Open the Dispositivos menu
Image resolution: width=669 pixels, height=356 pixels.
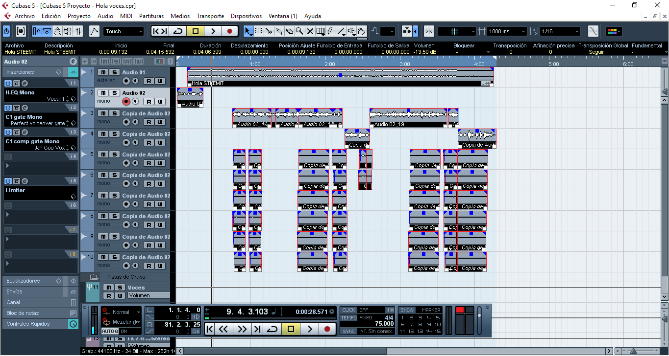pyautogui.click(x=246, y=16)
